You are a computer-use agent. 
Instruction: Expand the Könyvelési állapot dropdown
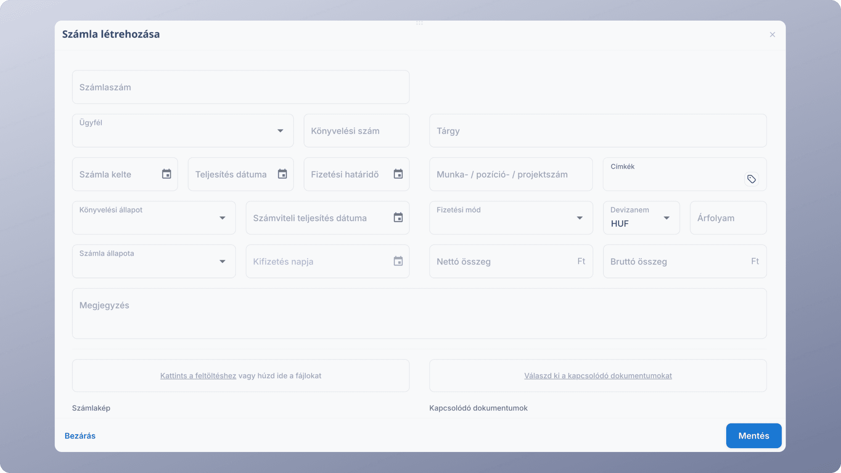click(x=222, y=218)
